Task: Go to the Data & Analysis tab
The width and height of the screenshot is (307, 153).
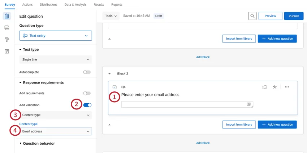Action: click(75, 5)
